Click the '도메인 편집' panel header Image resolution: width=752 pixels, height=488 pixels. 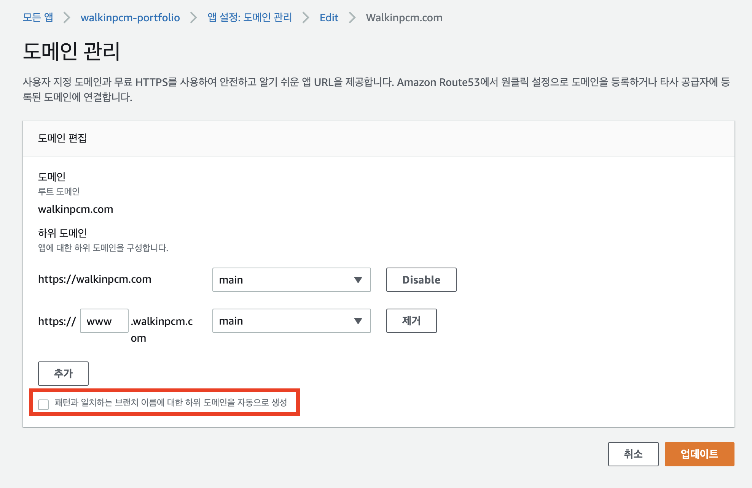coord(62,138)
